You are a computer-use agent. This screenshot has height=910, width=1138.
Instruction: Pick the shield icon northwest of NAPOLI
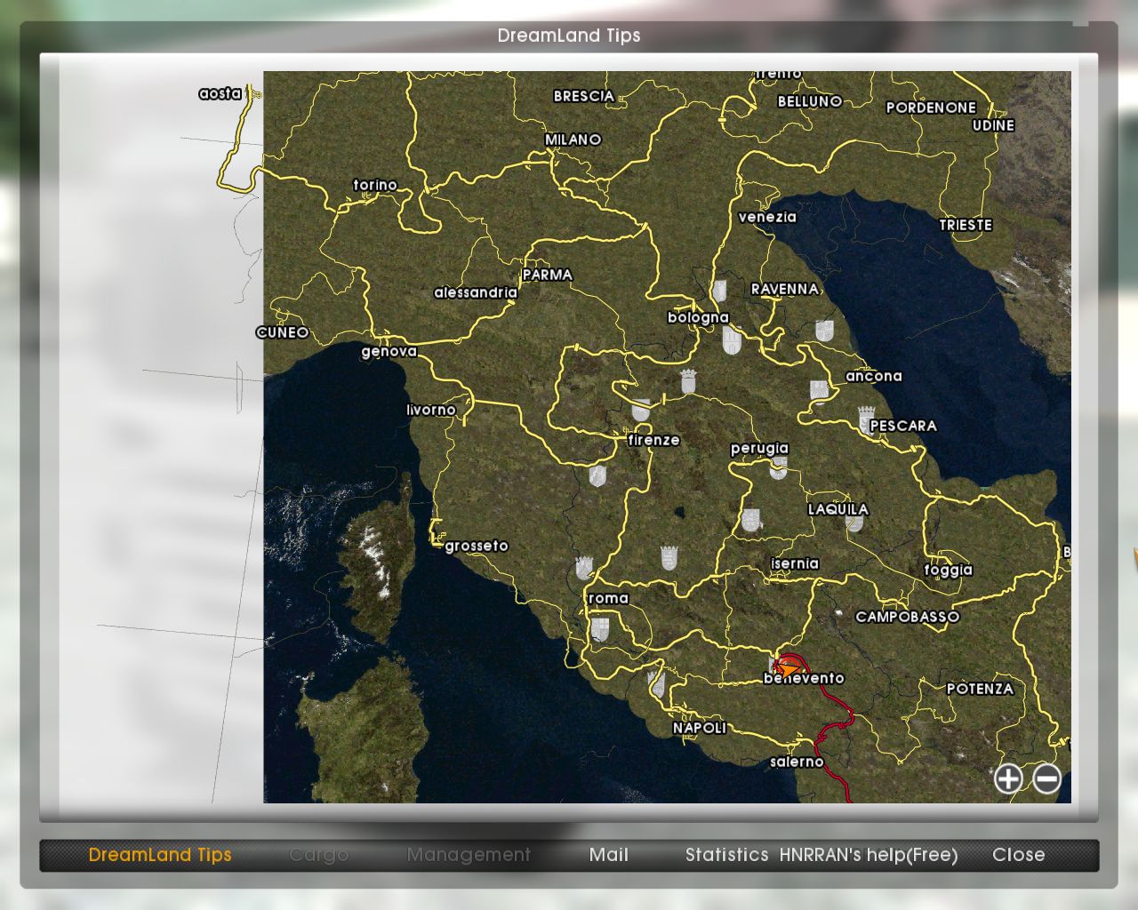click(657, 683)
